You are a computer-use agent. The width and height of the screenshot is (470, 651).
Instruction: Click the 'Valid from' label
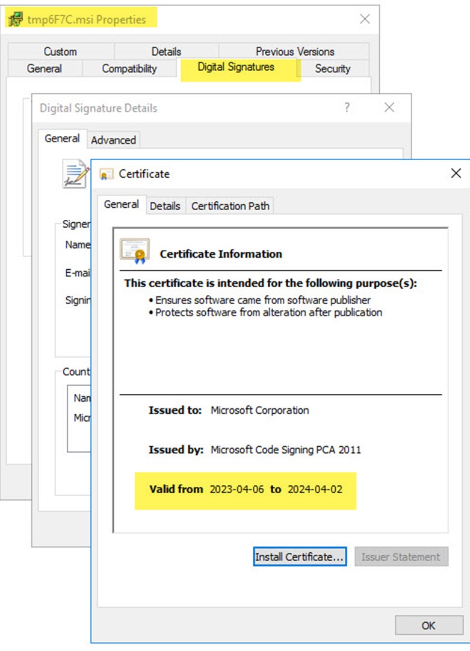pos(176,489)
